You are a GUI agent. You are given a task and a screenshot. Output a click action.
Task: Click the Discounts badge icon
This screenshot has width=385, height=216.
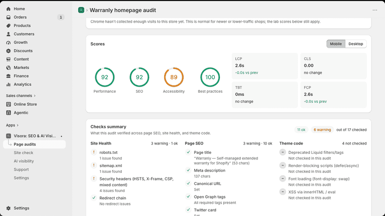pyautogui.click(x=8, y=51)
